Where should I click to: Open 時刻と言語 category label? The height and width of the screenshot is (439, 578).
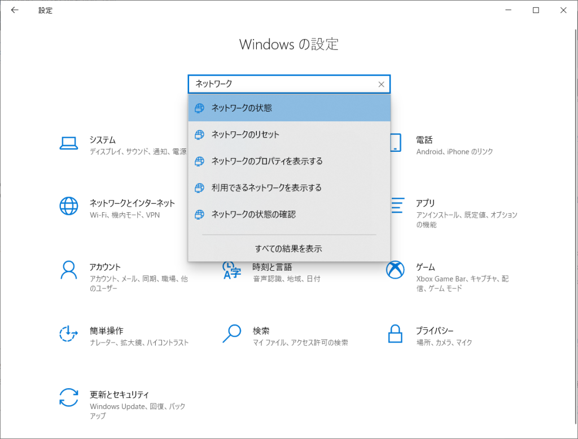click(272, 267)
